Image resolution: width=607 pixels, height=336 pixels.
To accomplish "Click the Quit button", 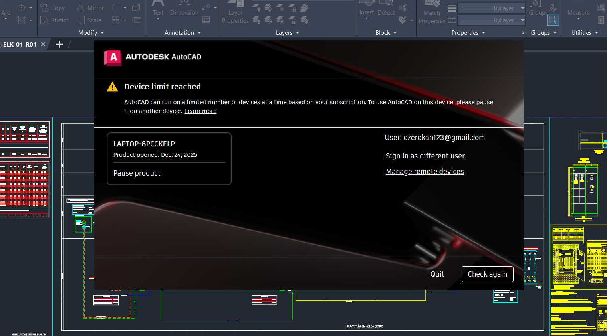I will [x=437, y=274].
